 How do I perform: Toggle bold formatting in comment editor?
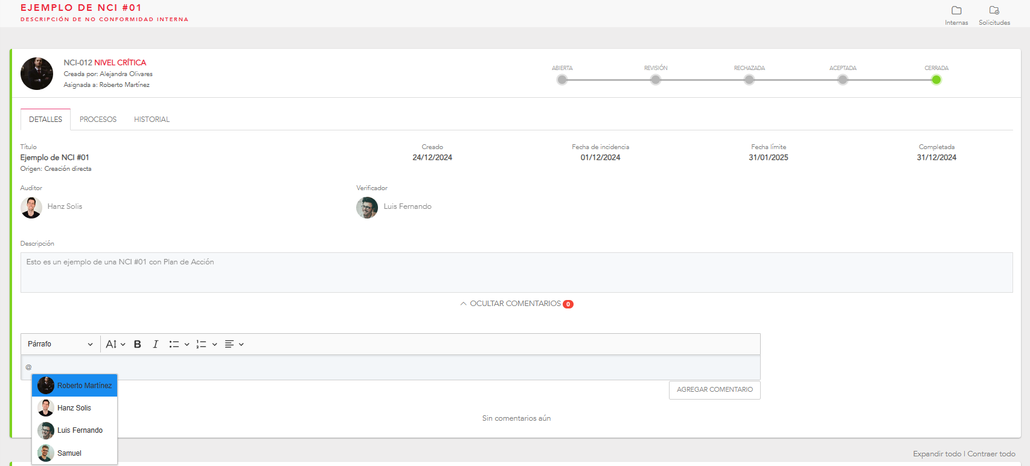click(x=137, y=344)
